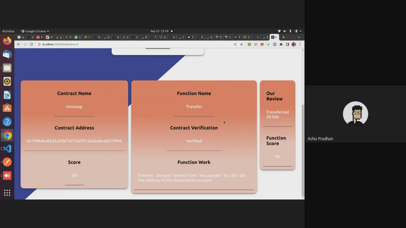Click the Verified status text
Screen dimensions: 406x228
tap(194, 141)
